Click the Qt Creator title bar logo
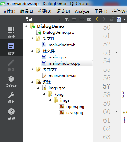This screenshot has height=142, width=127. (x=3, y=4)
